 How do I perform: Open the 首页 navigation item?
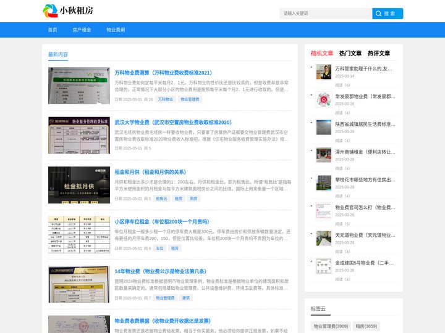pos(53,30)
